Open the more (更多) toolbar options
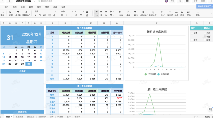Viewport: 213px width, 118px height. pos(198,13)
